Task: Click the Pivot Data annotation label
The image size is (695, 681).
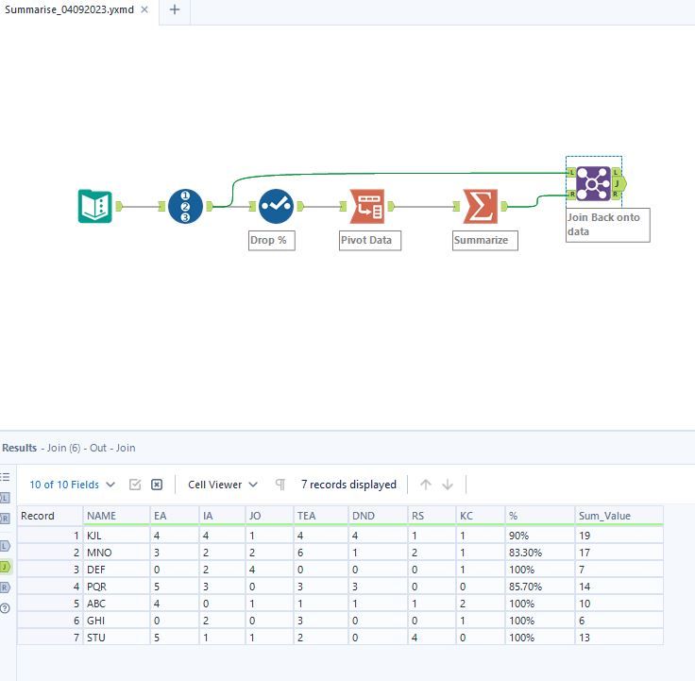Action: tap(369, 240)
